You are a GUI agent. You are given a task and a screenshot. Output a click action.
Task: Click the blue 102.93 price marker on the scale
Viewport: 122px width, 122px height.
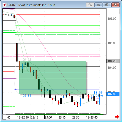click(x=113, y=94)
